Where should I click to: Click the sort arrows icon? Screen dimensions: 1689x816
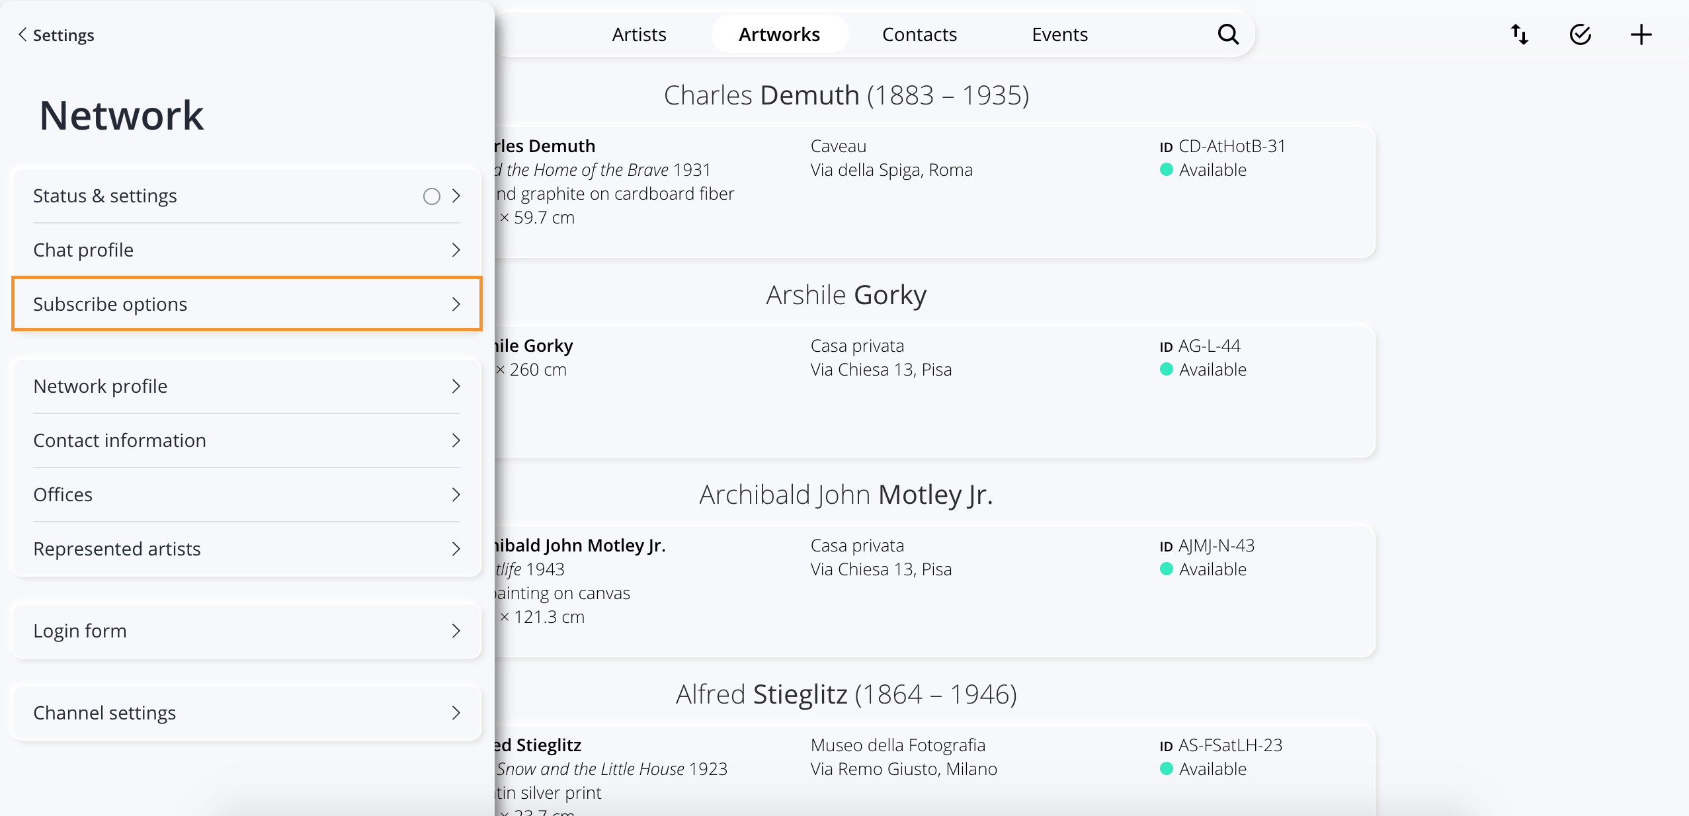pyautogui.click(x=1520, y=34)
